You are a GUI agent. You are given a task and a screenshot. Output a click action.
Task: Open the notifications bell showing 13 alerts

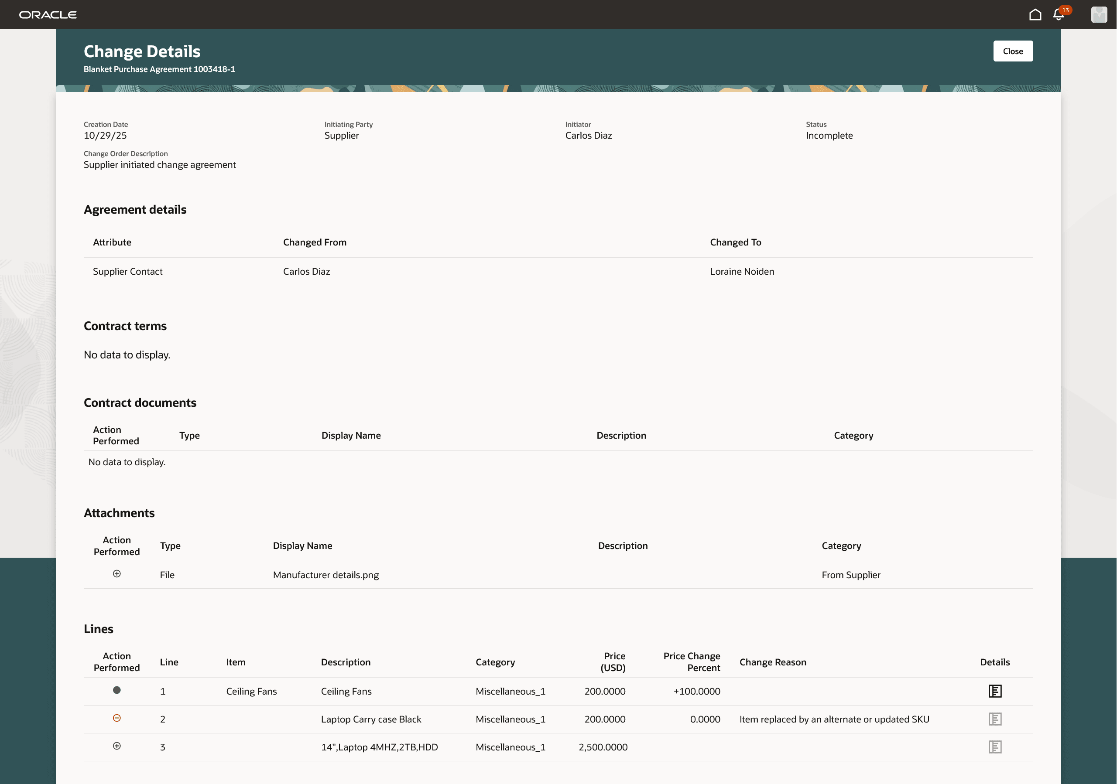1058,14
